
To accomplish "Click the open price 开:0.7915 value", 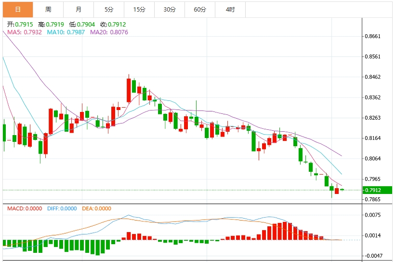I will [20, 25].
